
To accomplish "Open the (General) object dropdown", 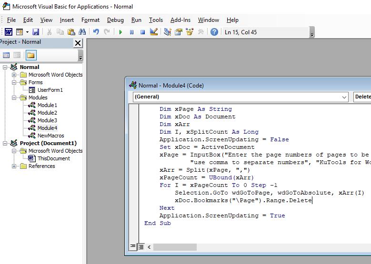I will (x=344, y=97).
